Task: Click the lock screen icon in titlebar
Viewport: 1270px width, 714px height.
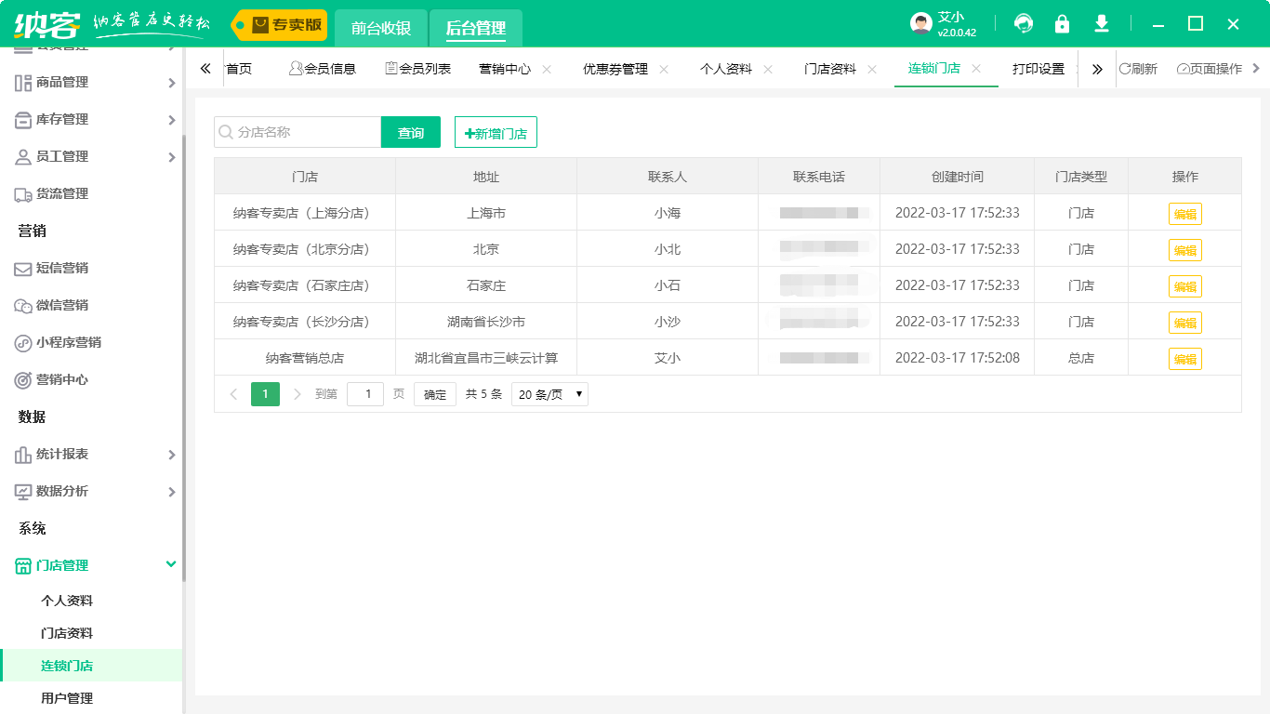Action: pos(1062,23)
